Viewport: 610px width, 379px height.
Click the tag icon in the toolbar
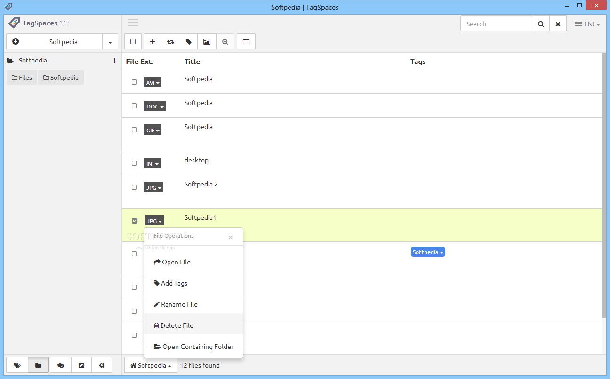pyautogui.click(x=189, y=42)
